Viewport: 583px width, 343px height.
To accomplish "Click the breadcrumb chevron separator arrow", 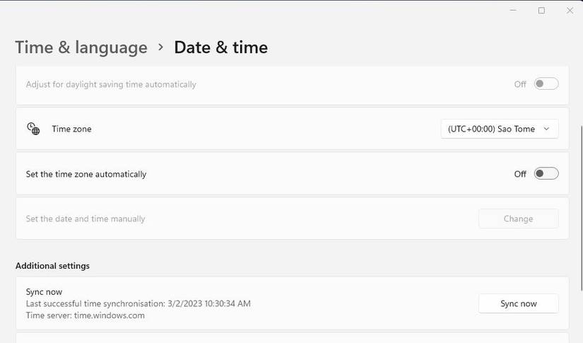I will tap(161, 47).
